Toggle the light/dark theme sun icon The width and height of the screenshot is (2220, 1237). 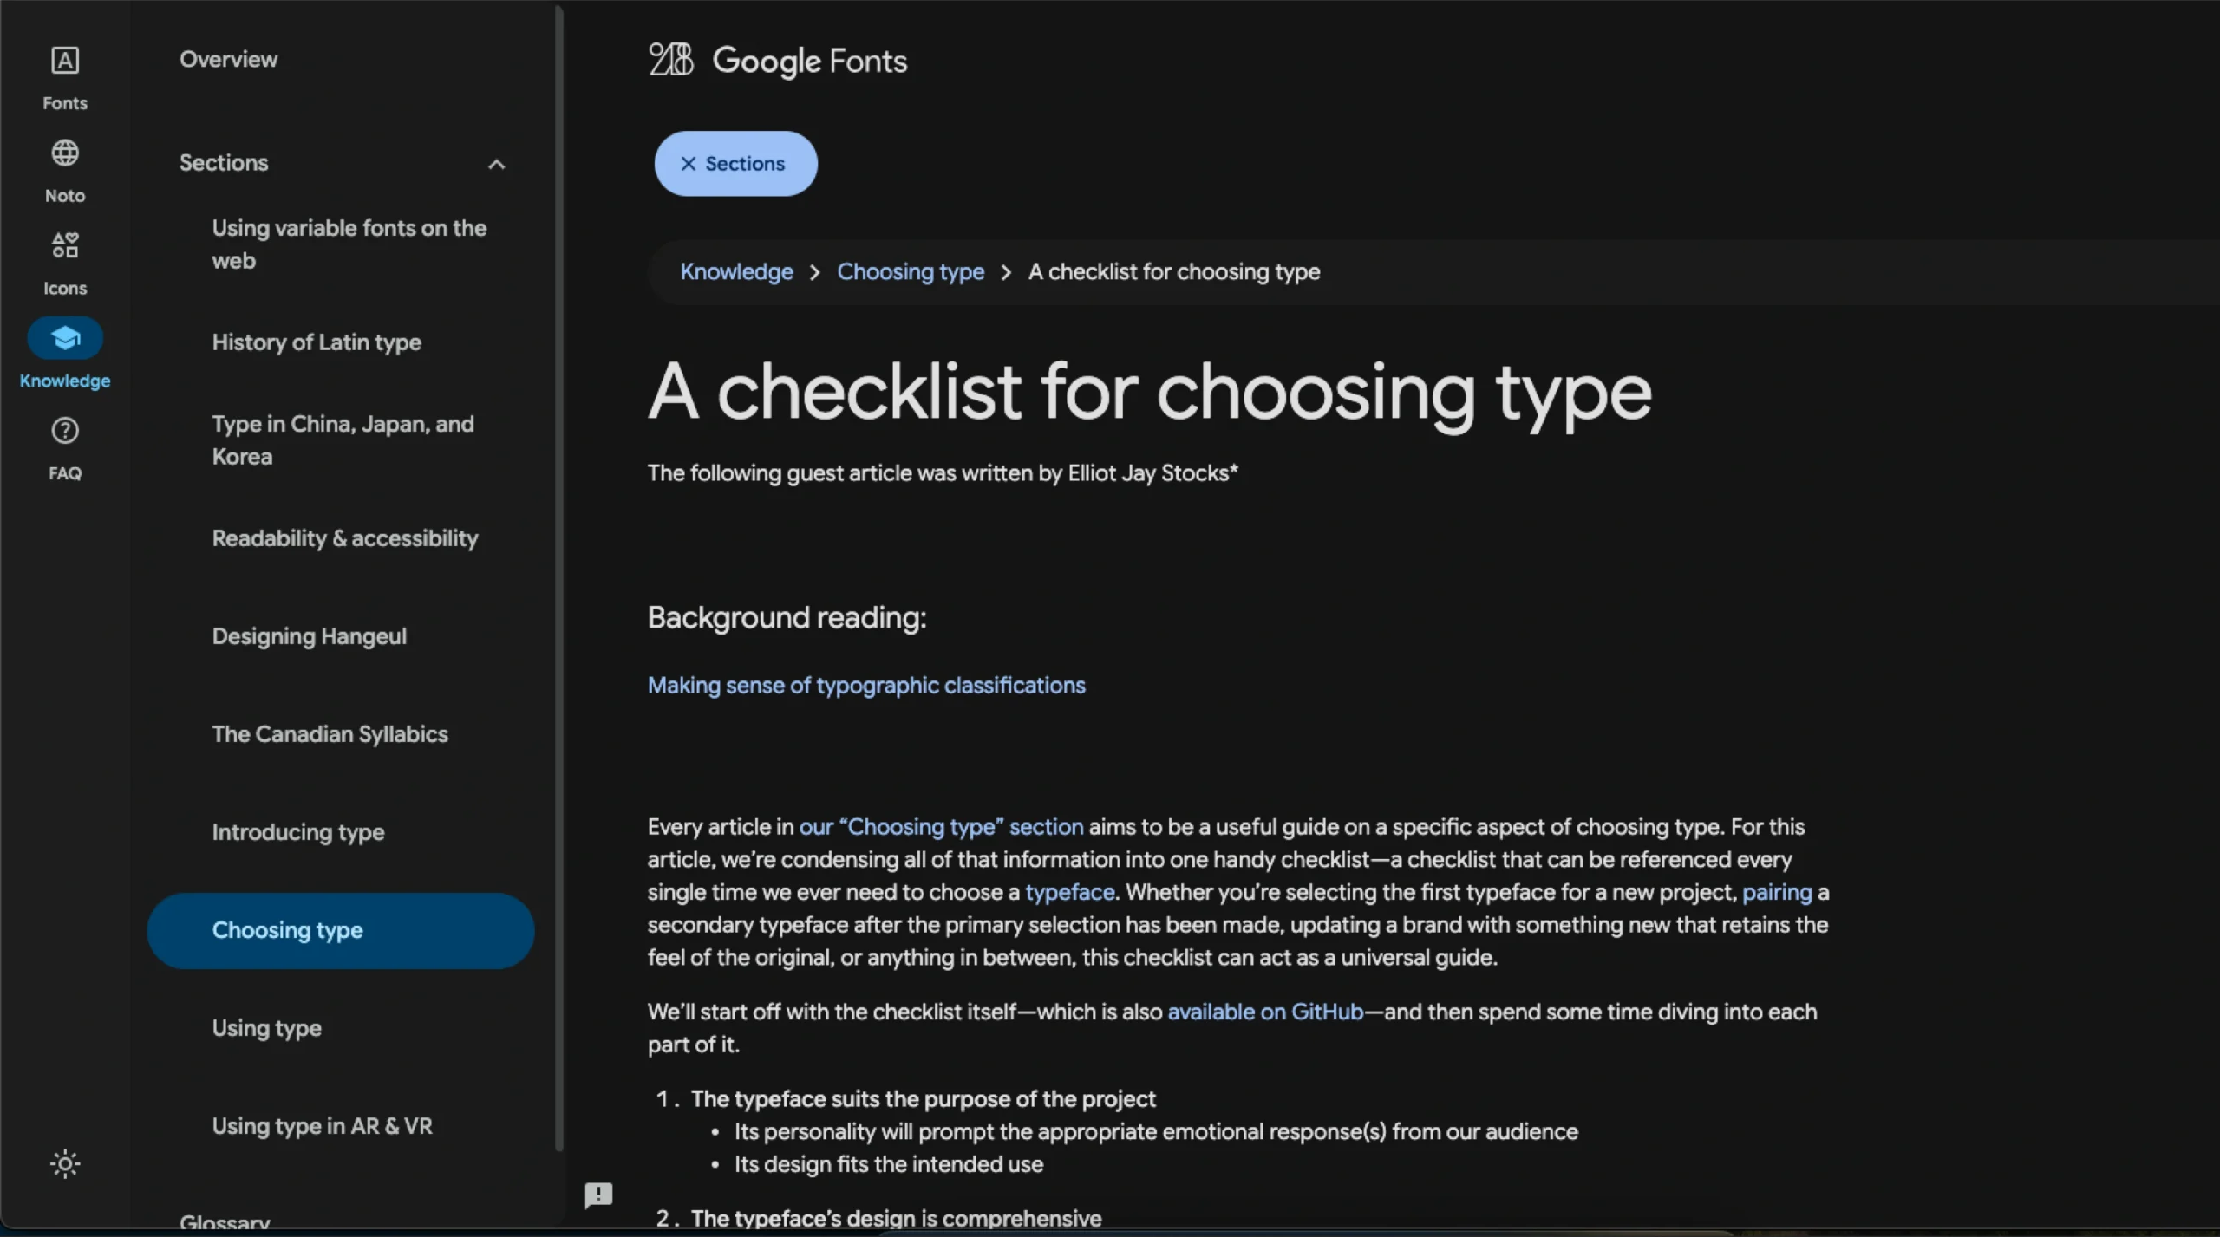point(65,1163)
